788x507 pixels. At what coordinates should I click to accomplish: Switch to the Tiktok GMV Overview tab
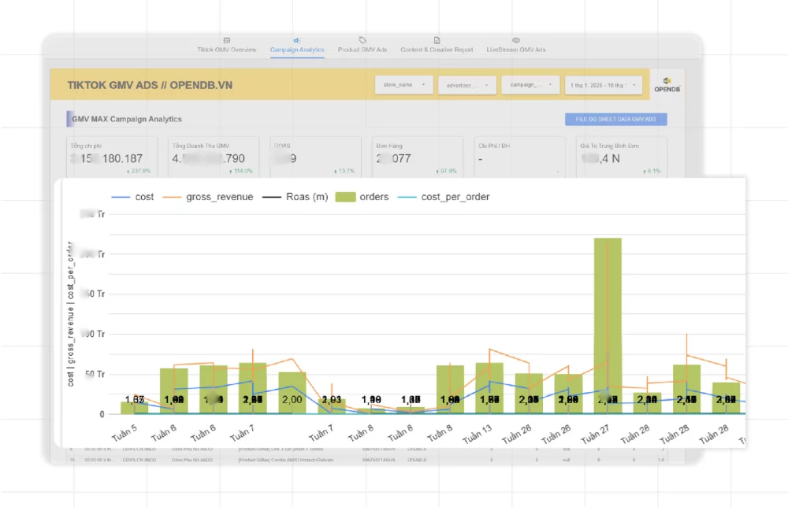coord(226,49)
